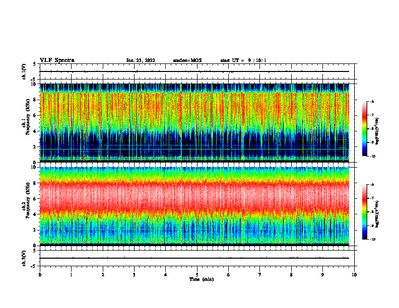Click the VLF Spectra title text
The width and height of the screenshot is (399, 308).
pos(57,60)
